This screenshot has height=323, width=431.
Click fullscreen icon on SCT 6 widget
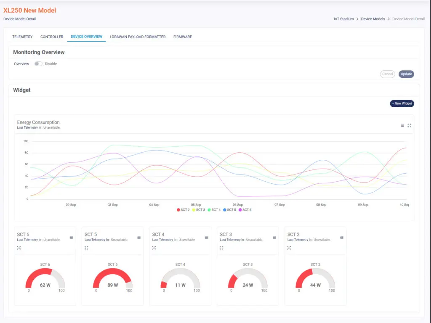(x=19, y=248)
